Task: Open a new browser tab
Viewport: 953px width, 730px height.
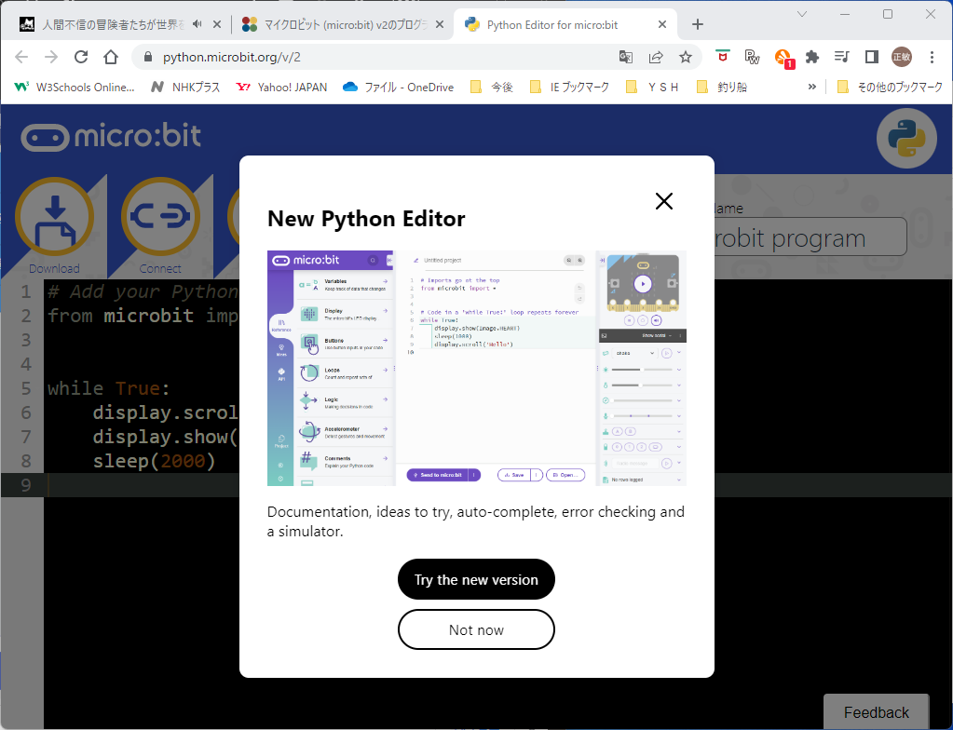Action: pyautogui.click(x=698, y=24)
